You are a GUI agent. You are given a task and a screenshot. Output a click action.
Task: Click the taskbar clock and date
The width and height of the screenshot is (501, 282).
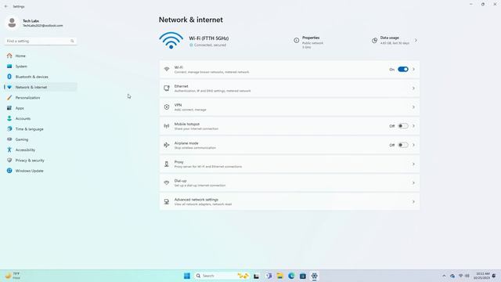(483, 276)
